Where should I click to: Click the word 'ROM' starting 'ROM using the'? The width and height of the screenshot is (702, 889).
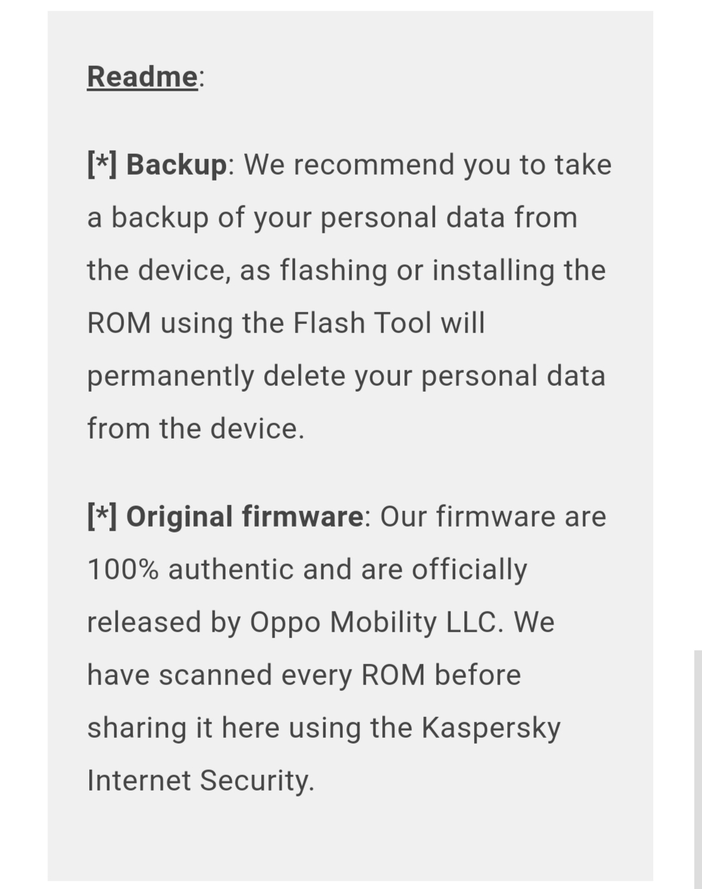pyautogui.click(x=119, y=323)
